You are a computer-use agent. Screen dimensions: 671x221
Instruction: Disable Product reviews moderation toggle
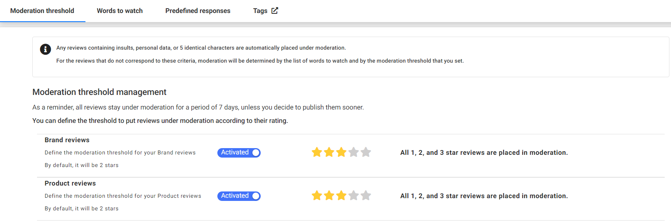[x=239, y=196]
